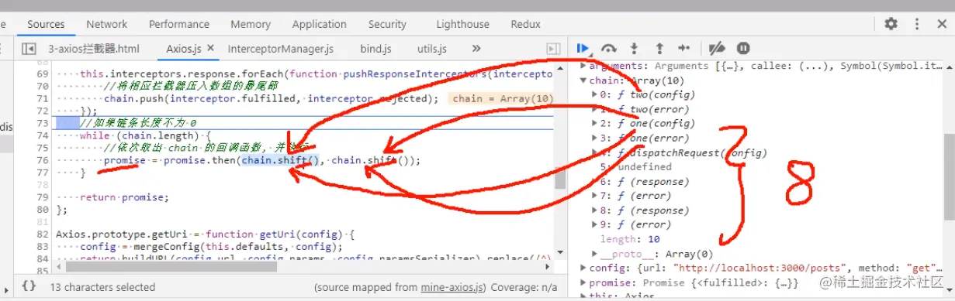955x301 pixels.
Task: Step over next function call
Action: click(x=609, y=48)
